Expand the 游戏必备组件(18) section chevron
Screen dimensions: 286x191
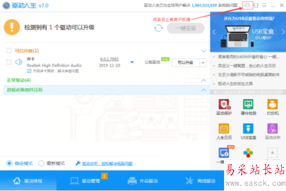(203, 90)
